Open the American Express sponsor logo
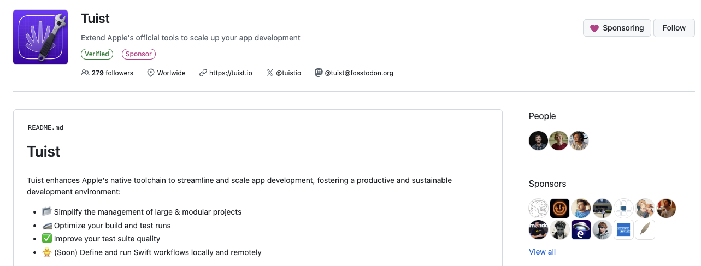Screen dimensions: 701x266 [x=624, y=230]
